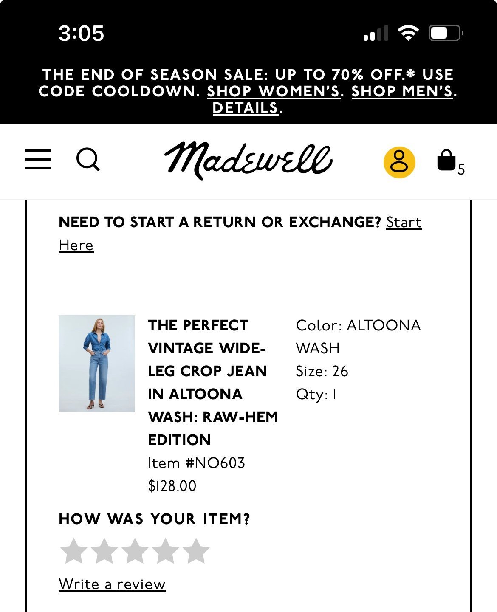
Task: Rate the item one star
Action: (73, 551)
